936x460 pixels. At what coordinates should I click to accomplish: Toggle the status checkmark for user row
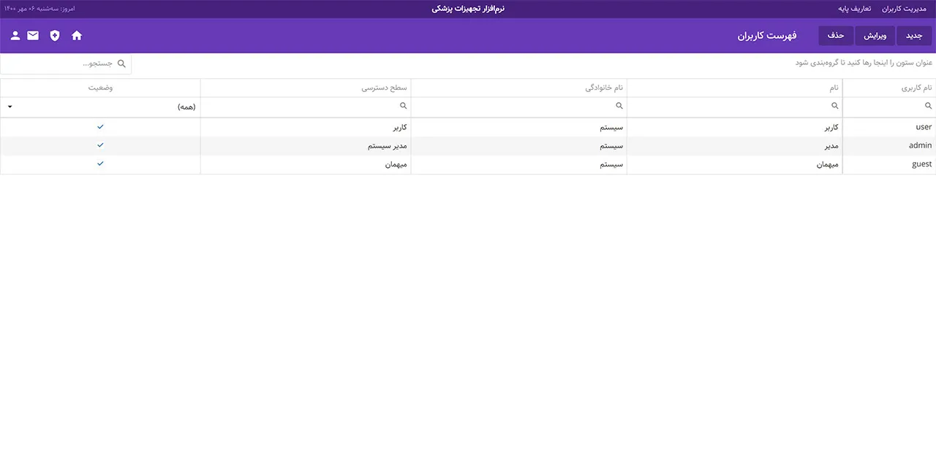tap(100, 127)
